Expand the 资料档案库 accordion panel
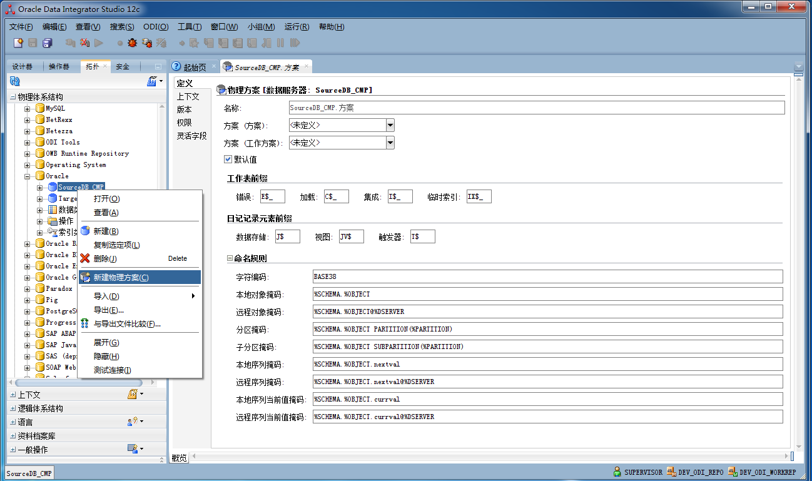Screen dimensions: 812x481 pos(13,436)
